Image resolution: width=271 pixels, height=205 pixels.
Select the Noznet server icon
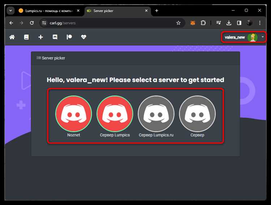tap(74, 114)
